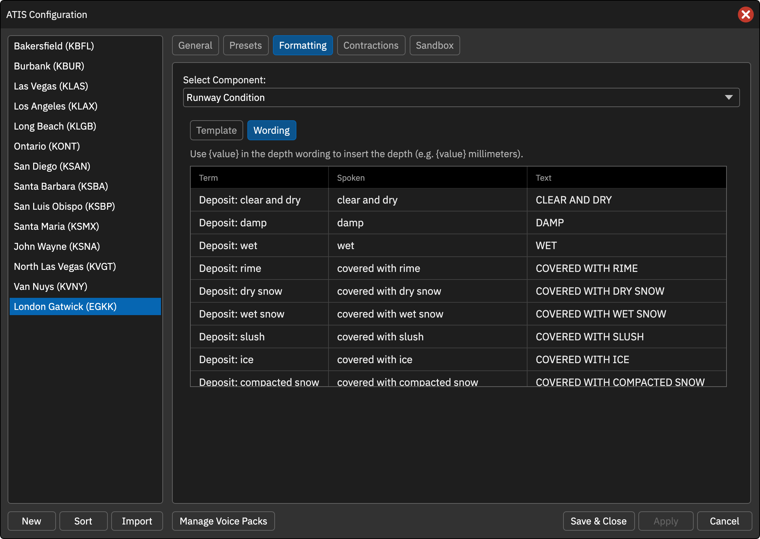
Task: Open the Presets tab
Action: tap(246, 45)
